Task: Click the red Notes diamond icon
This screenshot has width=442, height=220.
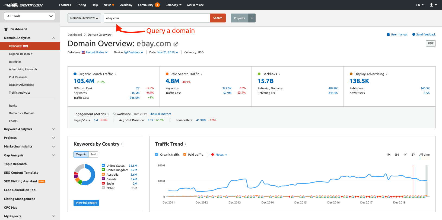Action: [x=213, y=155]
